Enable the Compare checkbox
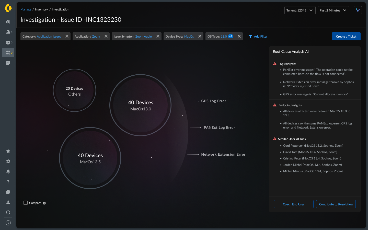Viewport: 368px width, 230px height. pos(26,203)
